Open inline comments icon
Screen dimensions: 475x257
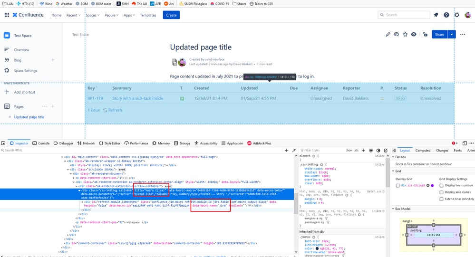point(397,35)
